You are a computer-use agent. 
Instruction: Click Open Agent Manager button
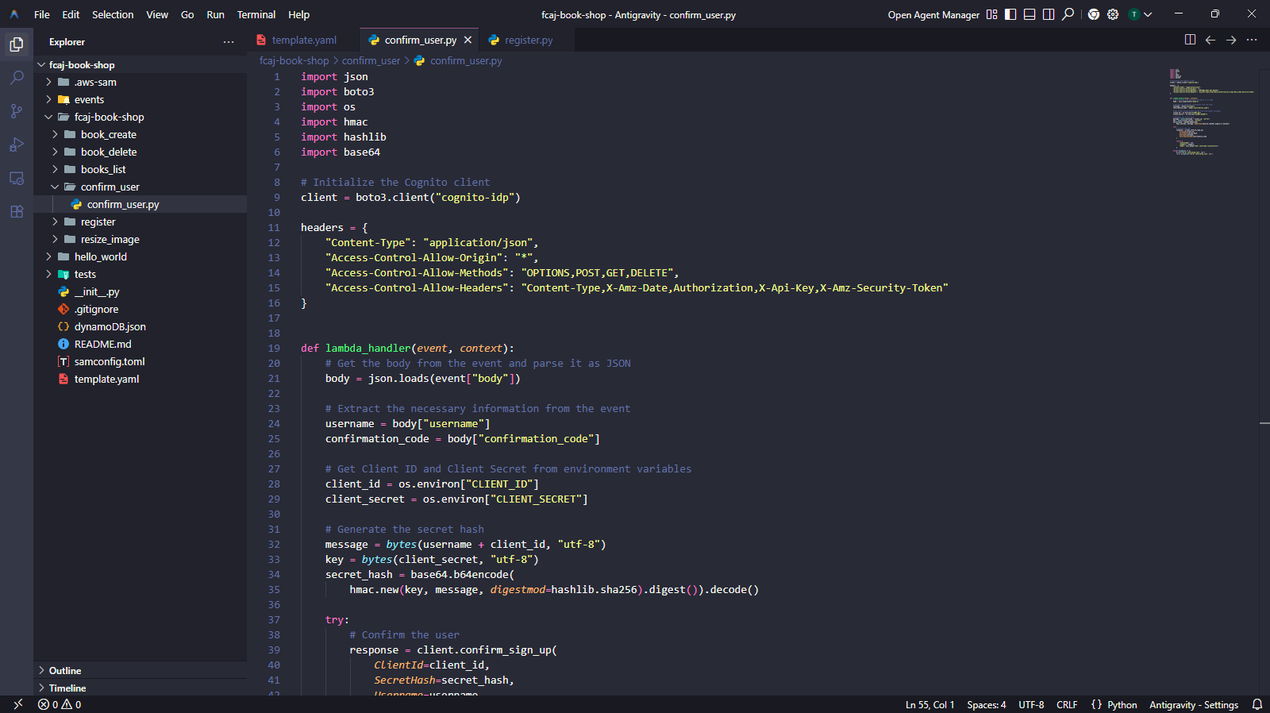tap(933, 14)
